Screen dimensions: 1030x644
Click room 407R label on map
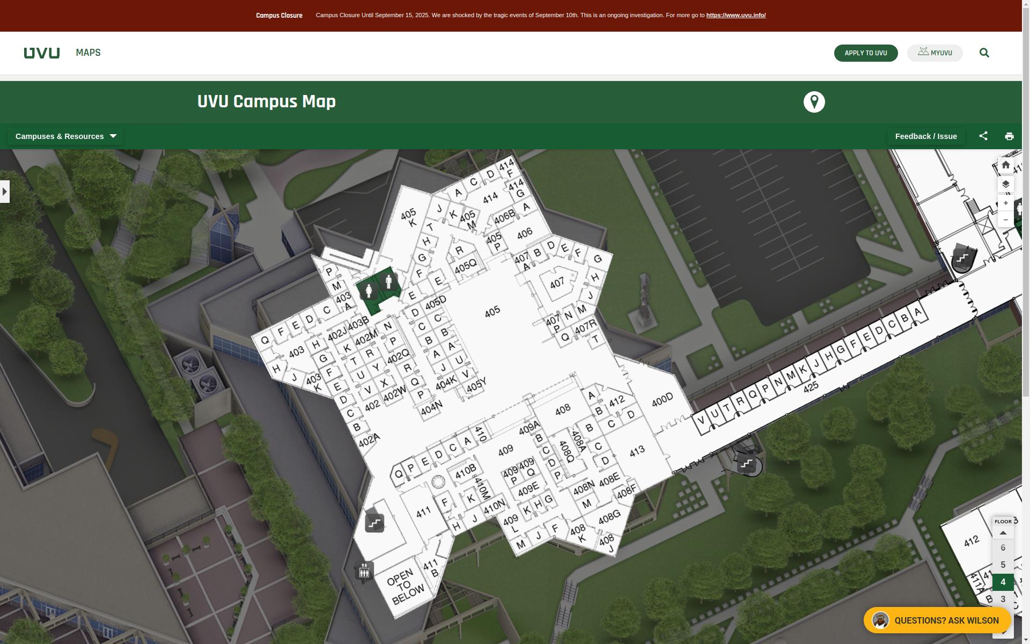coord(586,327)
